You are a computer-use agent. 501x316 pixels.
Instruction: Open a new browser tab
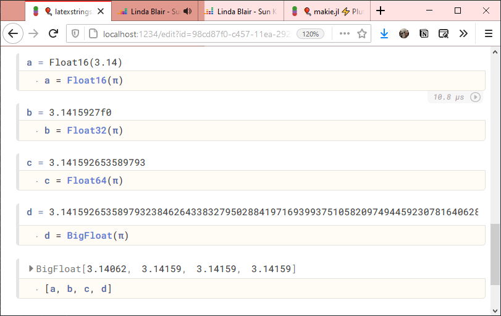click(x=380, y=11)
